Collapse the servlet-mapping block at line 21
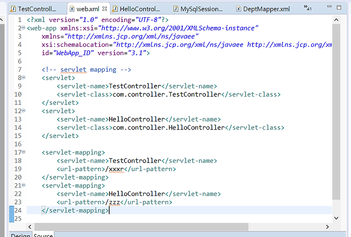This screenshot has height=237, width=351. coord(23,185)
